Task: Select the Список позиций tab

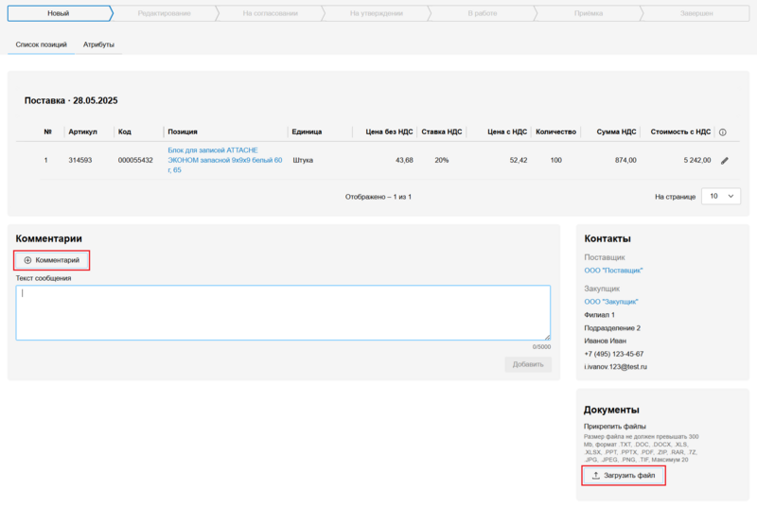Action: point(42,44)
